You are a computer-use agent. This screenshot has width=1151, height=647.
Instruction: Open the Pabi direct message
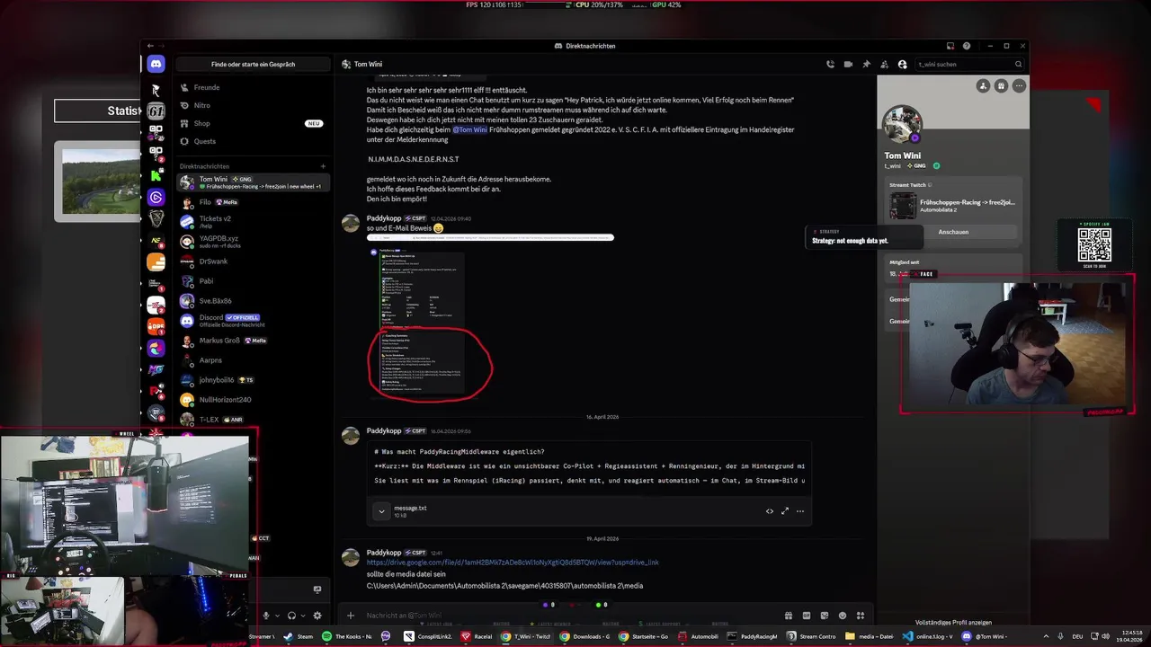pos(253,281)
